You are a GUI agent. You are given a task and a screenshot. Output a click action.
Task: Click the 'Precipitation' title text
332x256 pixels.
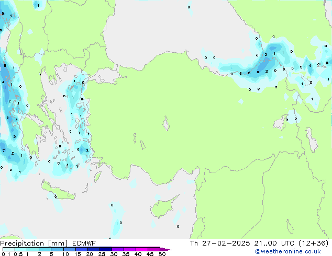tap(22, 243)
